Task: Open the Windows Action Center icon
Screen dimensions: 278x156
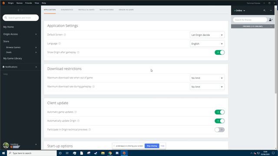Action: pos(273,153)
